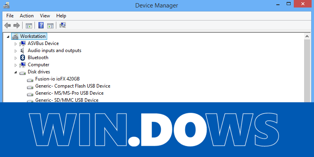The image size is (314, 157).
Task: Toggle the console tree pane icon
Action: (x=29, y=26)
